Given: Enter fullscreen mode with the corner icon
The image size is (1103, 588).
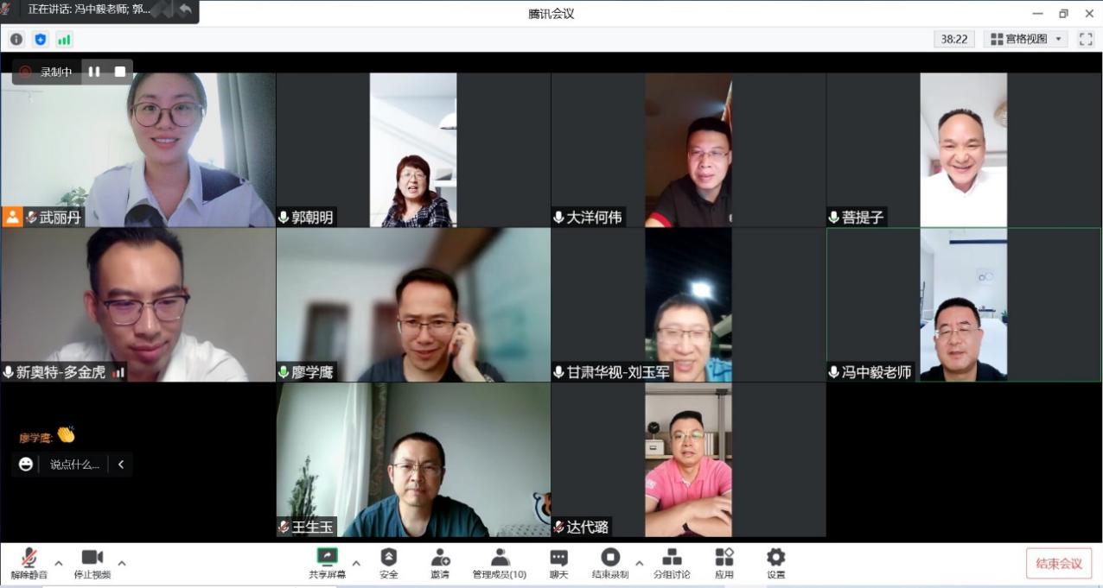Looking at the screenshot, I should point(1086,39).
